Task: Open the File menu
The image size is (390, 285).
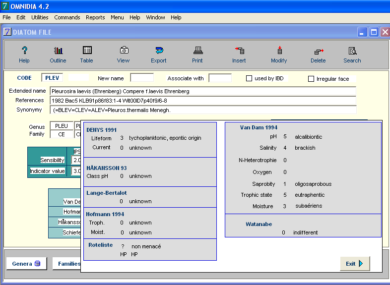Action: (x=6, y=17)
